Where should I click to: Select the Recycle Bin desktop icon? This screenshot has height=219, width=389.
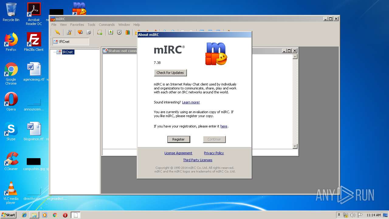pyautogui.click(x=11, y=12)
